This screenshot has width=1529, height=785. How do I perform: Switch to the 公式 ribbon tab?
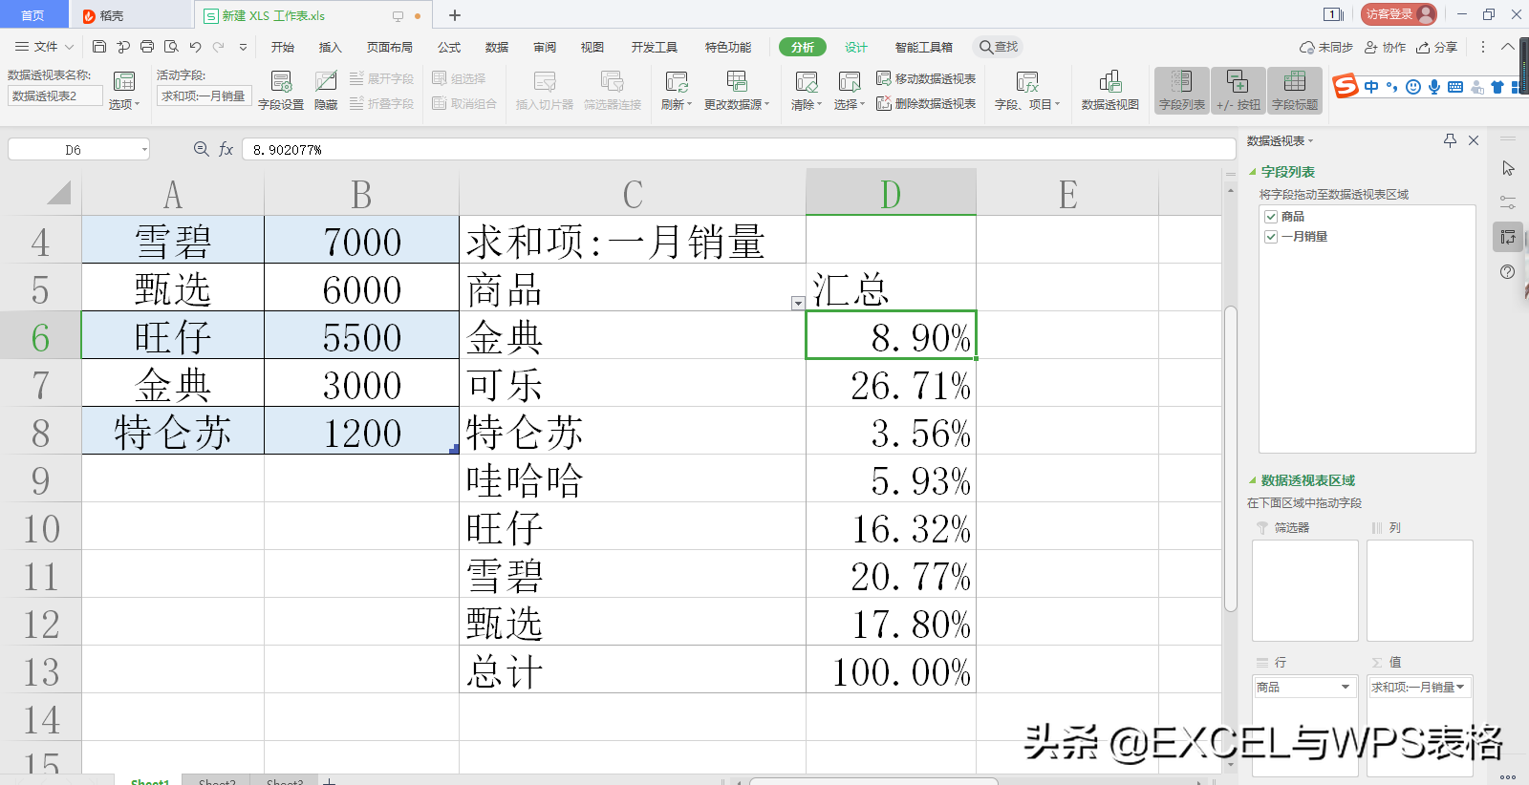(449, 47)
